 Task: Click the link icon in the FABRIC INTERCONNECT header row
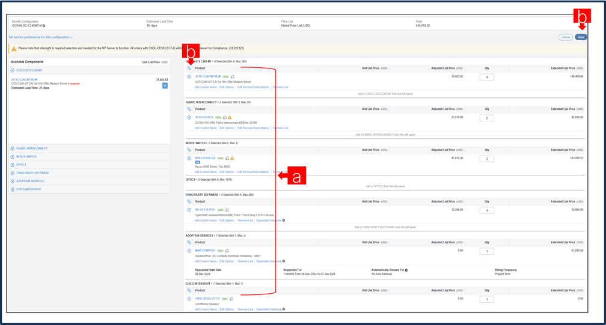[x=189, y=109]
